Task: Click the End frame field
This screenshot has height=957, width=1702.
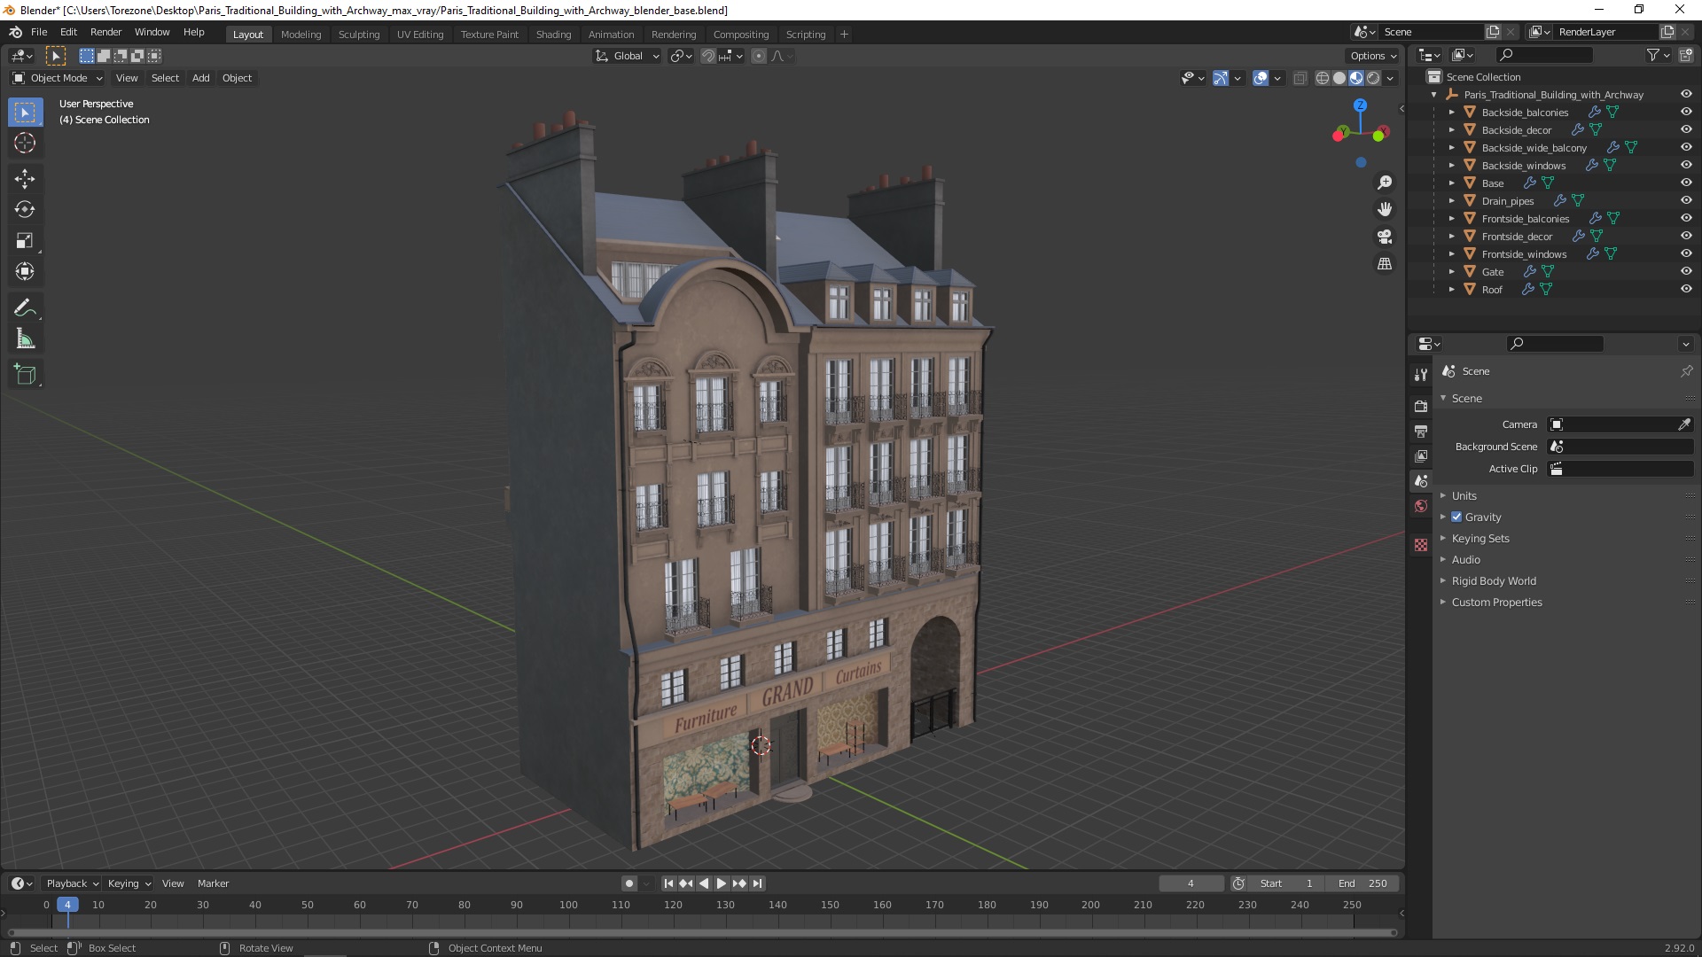Action: (x=1362, y=883)
